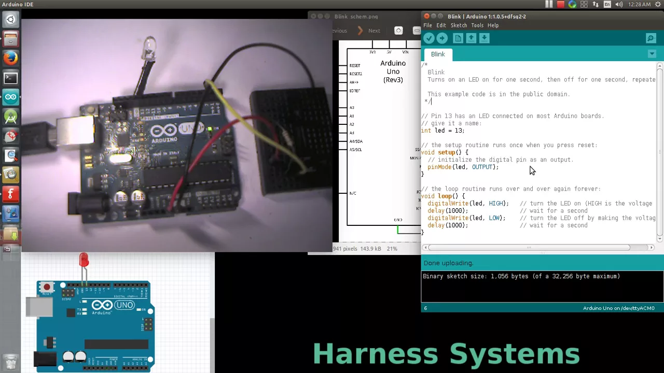Click the 'Binary sketch size' console output
Image resolution: width=664 pixels, height=373 pixels.
521,276
